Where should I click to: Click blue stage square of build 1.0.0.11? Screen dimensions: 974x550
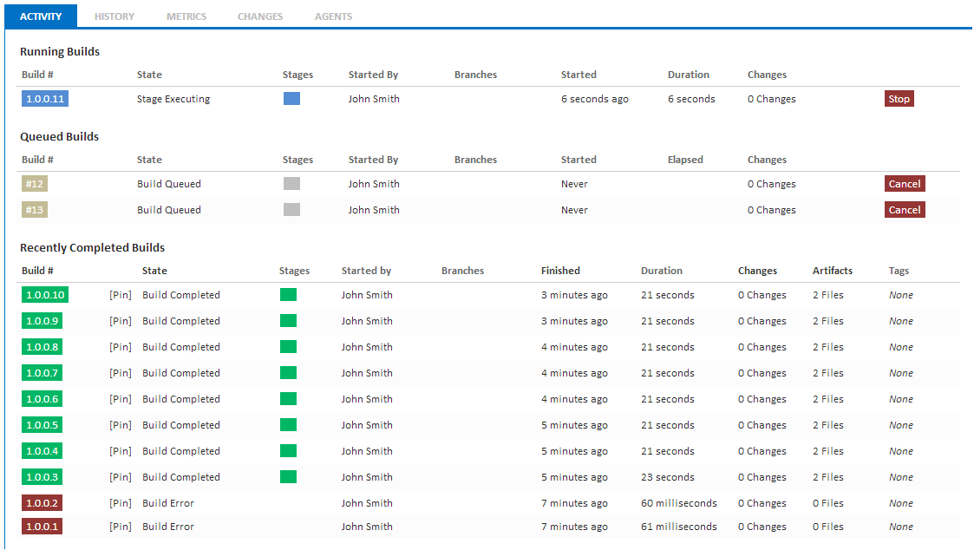(x=291, y=98)
